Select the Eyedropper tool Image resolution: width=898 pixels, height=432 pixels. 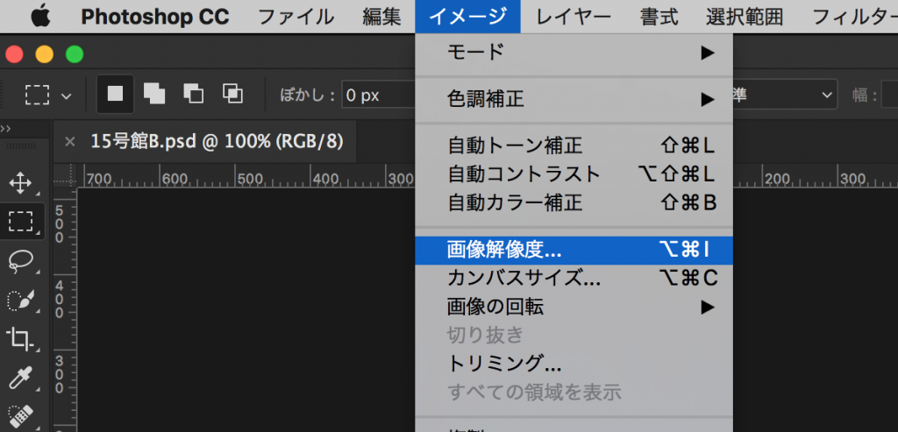pyautogui.click(x=21, y=378)
